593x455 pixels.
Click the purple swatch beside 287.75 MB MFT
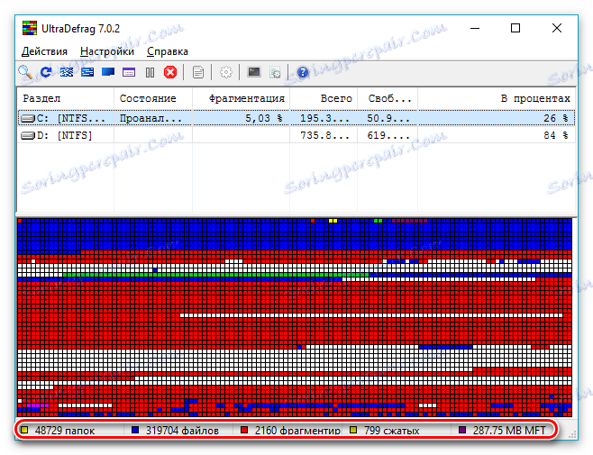click(462, 430)
